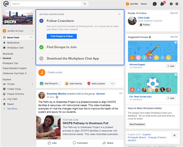Open the OKCPS Pathway to Greatness video thumbnail
This screenshot has height=147, width=183.
[48, 127]
